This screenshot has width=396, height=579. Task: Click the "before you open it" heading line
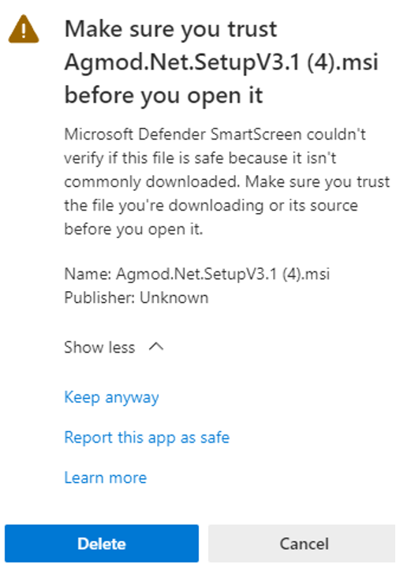[x=163, y=95]
